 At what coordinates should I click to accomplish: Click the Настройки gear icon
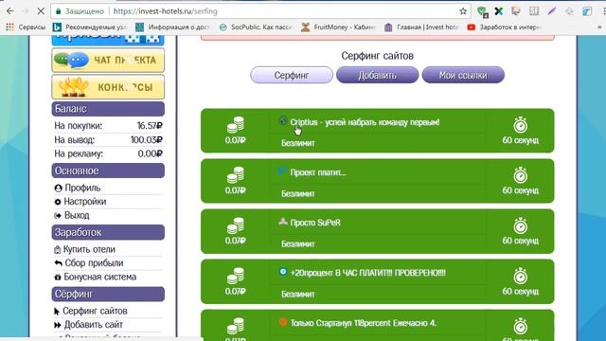(58, 202)
